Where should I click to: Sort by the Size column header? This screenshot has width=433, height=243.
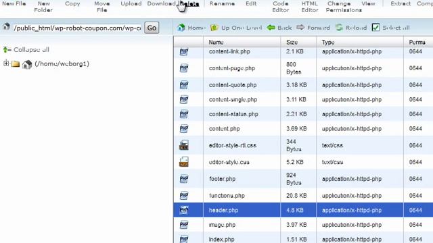click(x=292, y=42)
